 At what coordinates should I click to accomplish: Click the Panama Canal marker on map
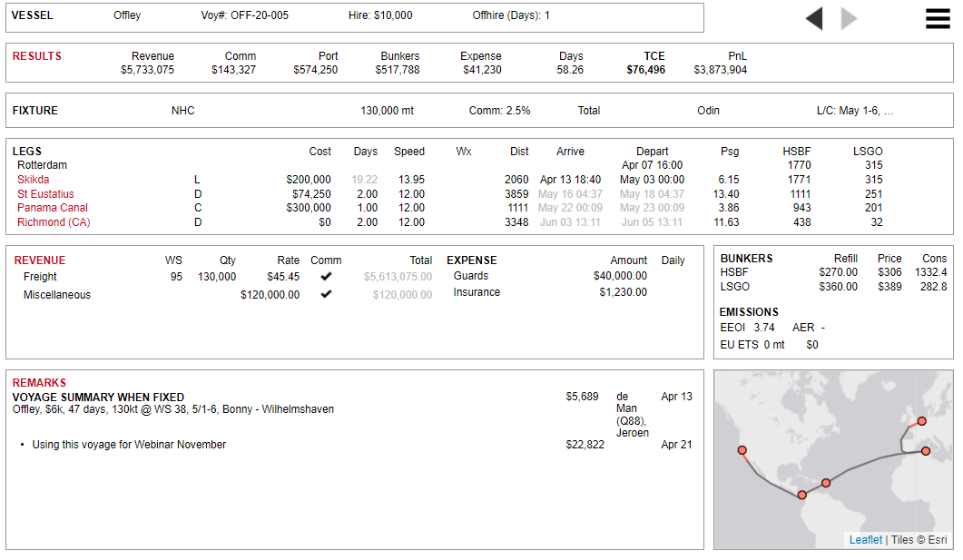pyautogui.click(x=802, y=495)
